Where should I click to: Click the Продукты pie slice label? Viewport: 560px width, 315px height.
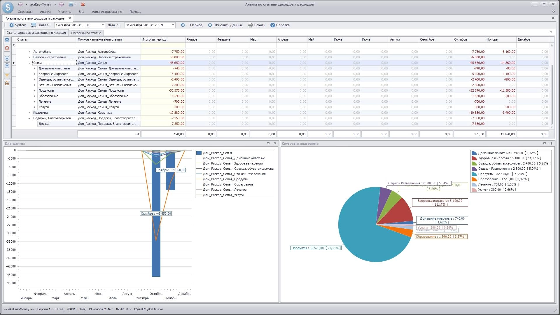click(x=316, y=248)
